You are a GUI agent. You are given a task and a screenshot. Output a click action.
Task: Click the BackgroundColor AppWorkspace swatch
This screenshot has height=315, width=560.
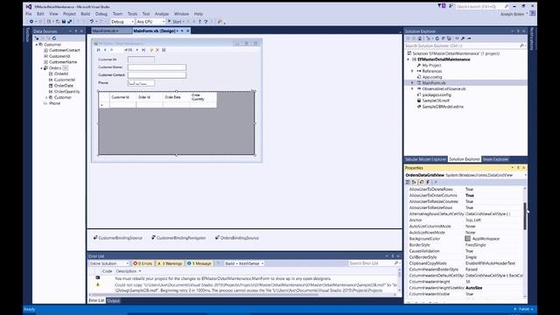point(467,239)
